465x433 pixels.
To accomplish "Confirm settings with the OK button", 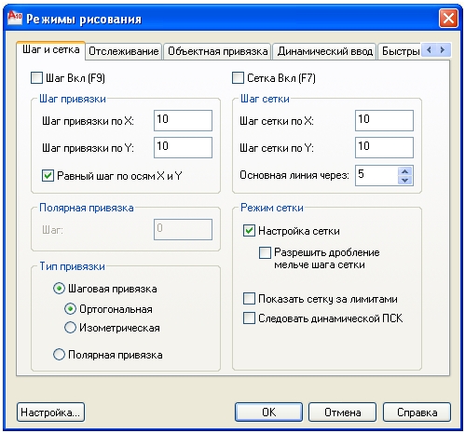I will (268, 413).
